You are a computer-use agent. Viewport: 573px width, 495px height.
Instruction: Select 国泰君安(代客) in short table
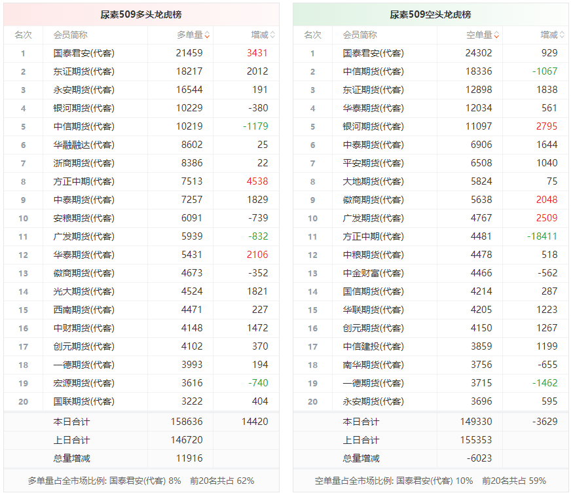click(373, 53)
